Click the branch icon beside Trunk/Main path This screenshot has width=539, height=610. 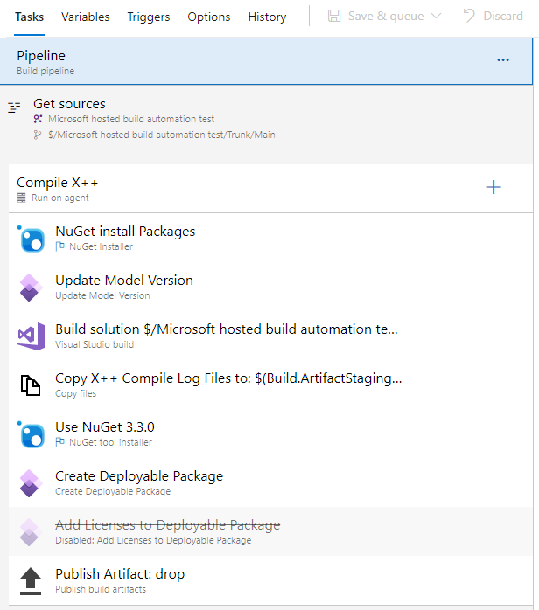[38, 135]
